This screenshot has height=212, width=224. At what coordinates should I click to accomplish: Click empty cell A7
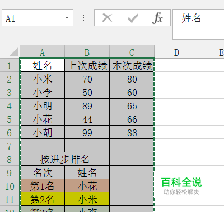pos(43,146)
